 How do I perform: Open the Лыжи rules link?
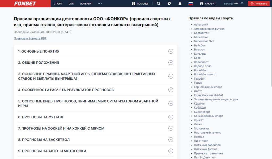pos(198,124)
